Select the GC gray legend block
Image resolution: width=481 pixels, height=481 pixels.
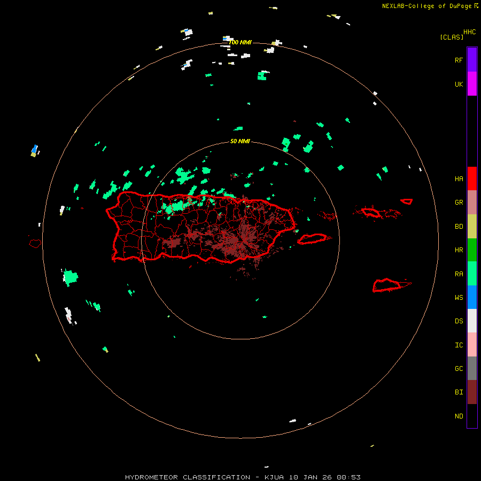pos(472,368)
